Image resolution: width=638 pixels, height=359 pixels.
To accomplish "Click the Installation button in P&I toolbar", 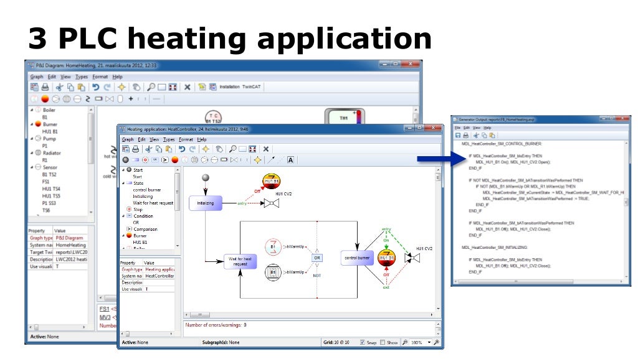I will coord(229,87).
